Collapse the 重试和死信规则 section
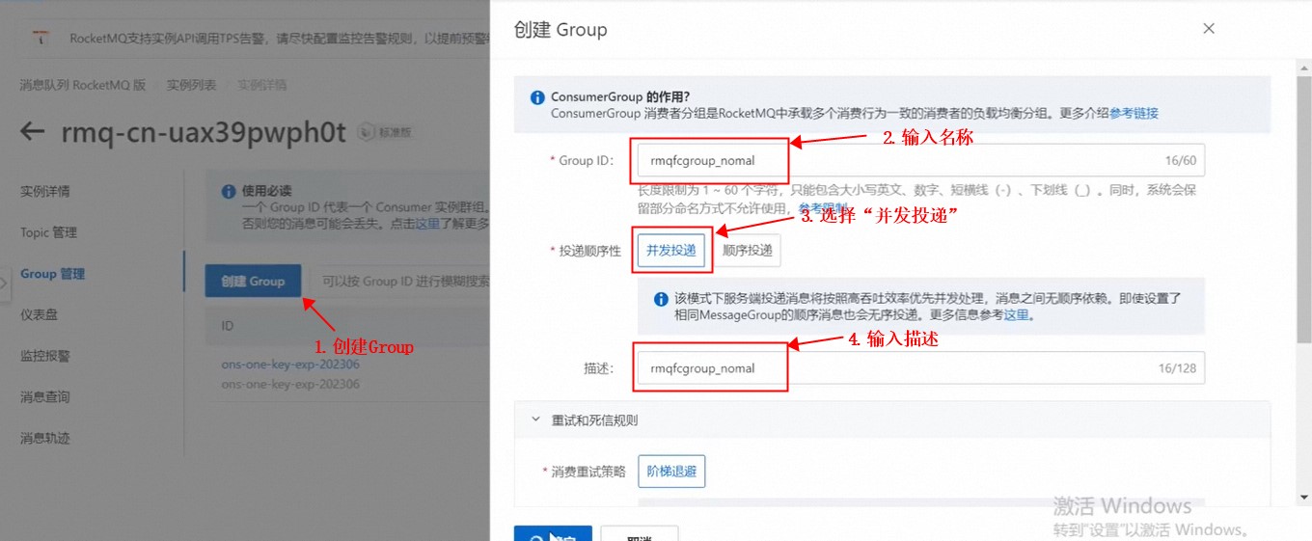This screenshot has height=541, width=1312. pyautogui.click(x=536, y=420)
